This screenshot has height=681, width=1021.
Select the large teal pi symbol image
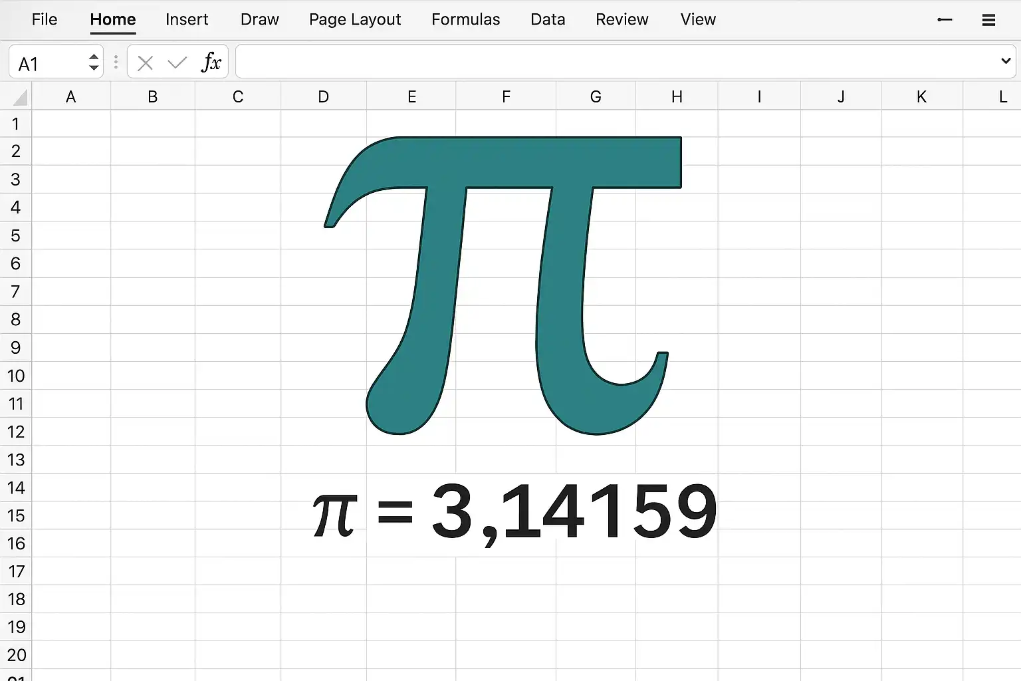click(503, 285)
